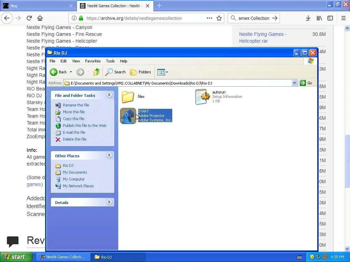The height and width of the screenshot is (262, 350).
Task: Click Rename this file
Action: coord(76,105)
